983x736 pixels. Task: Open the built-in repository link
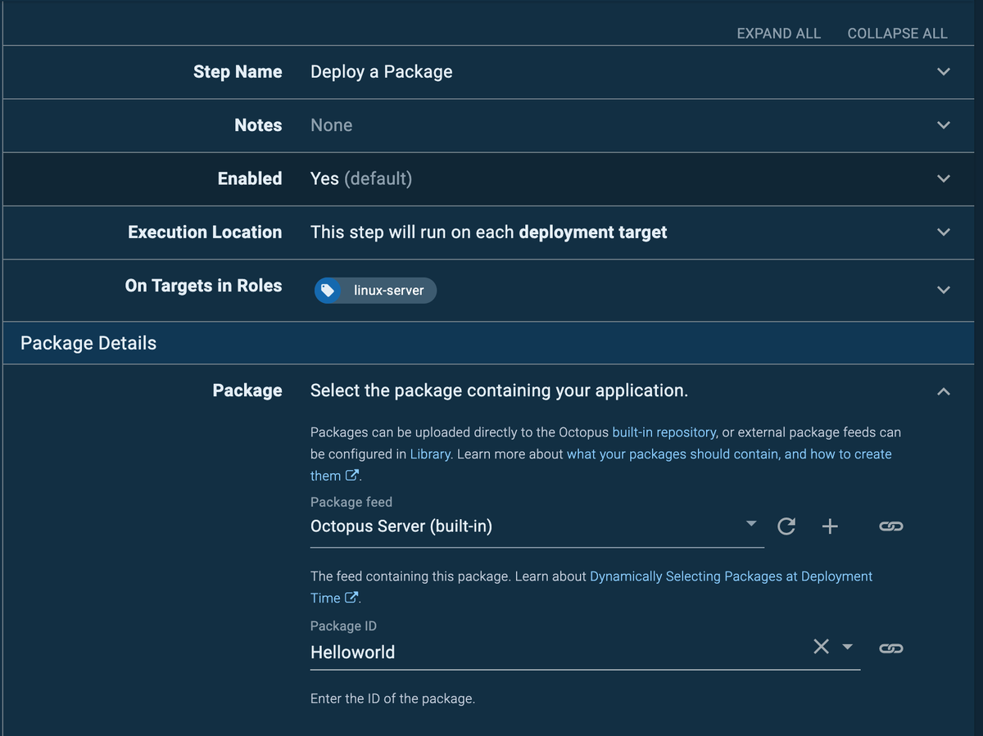[664, 431]
